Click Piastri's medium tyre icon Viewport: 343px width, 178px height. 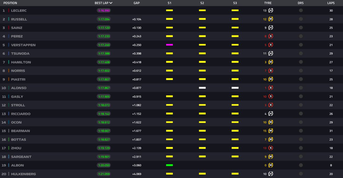click(271, 79)
